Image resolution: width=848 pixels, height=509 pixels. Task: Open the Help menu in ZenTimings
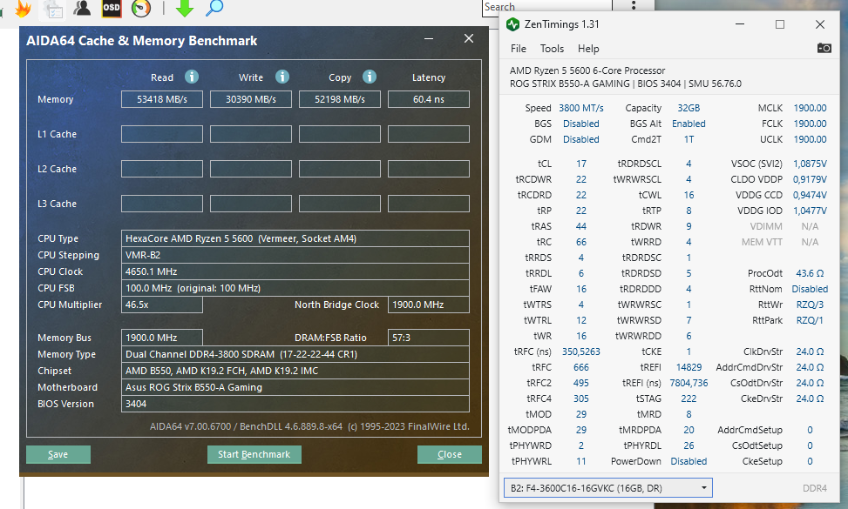point(588,49)
